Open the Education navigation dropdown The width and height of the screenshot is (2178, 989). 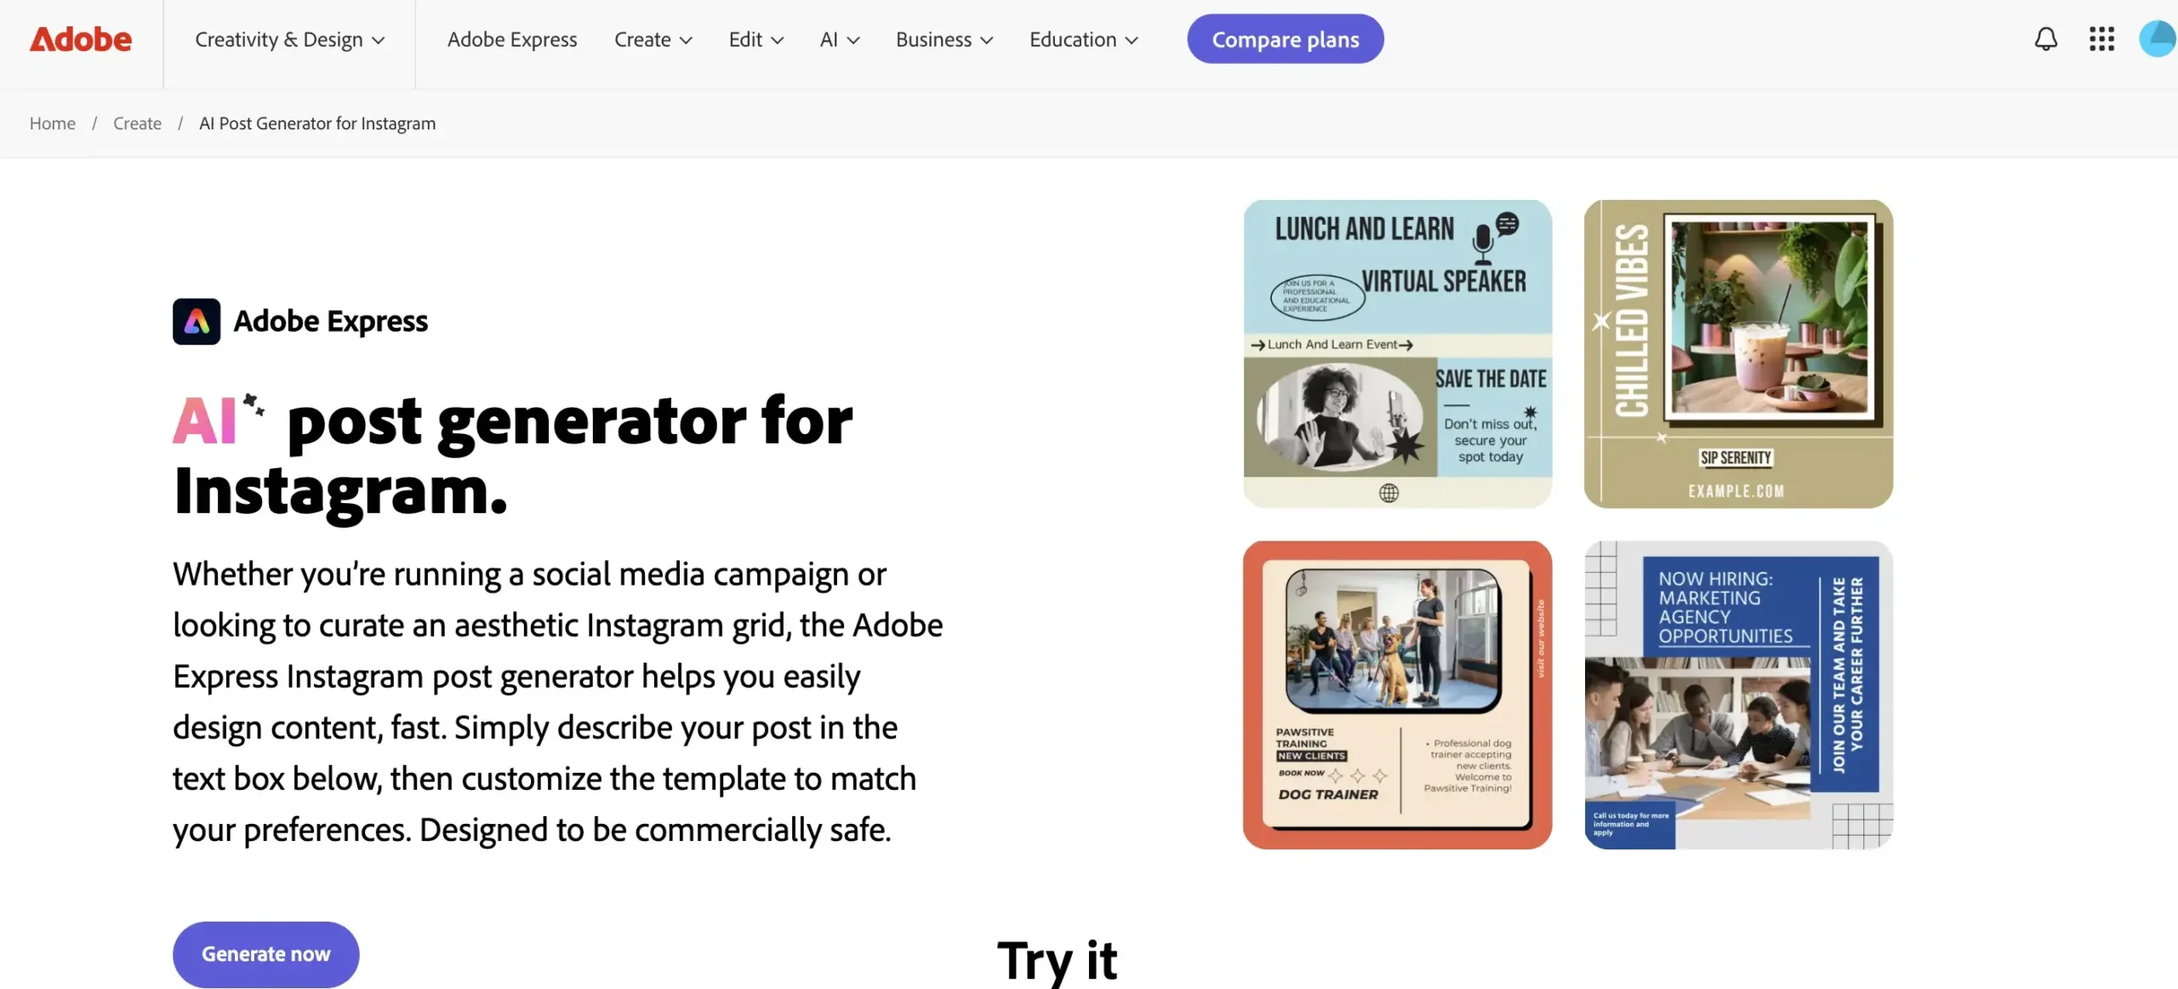[1082, 39]
